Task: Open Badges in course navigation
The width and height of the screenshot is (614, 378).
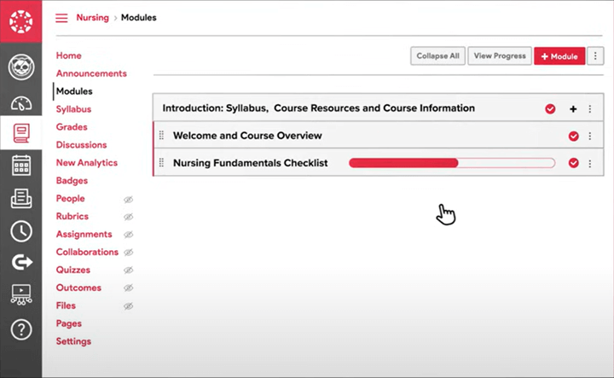Action: 72,181
